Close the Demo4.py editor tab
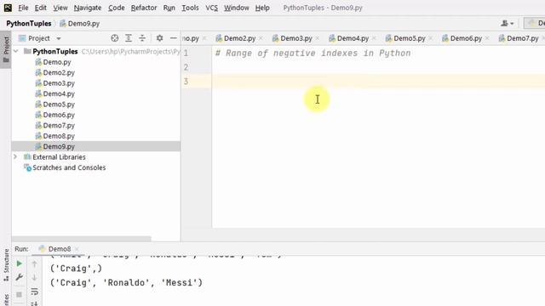This screenshot has width=545, height=306. [x=375, y=38]
